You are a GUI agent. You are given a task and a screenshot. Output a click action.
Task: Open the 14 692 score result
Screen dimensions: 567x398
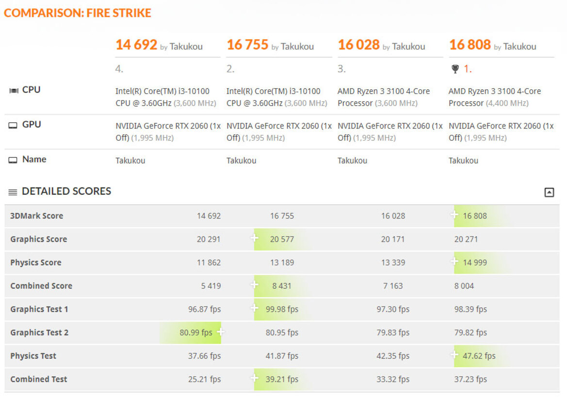[136, 45]
